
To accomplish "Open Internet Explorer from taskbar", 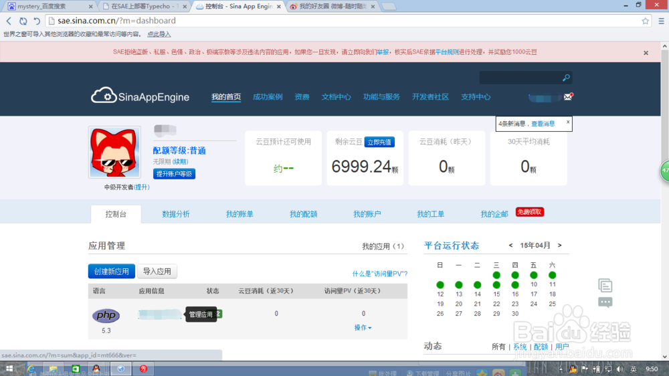I will tap(31, 369).
